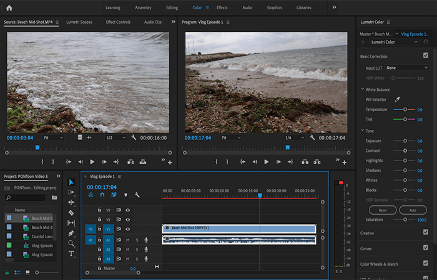Open the Input LUT dropdown

(406, 68)
